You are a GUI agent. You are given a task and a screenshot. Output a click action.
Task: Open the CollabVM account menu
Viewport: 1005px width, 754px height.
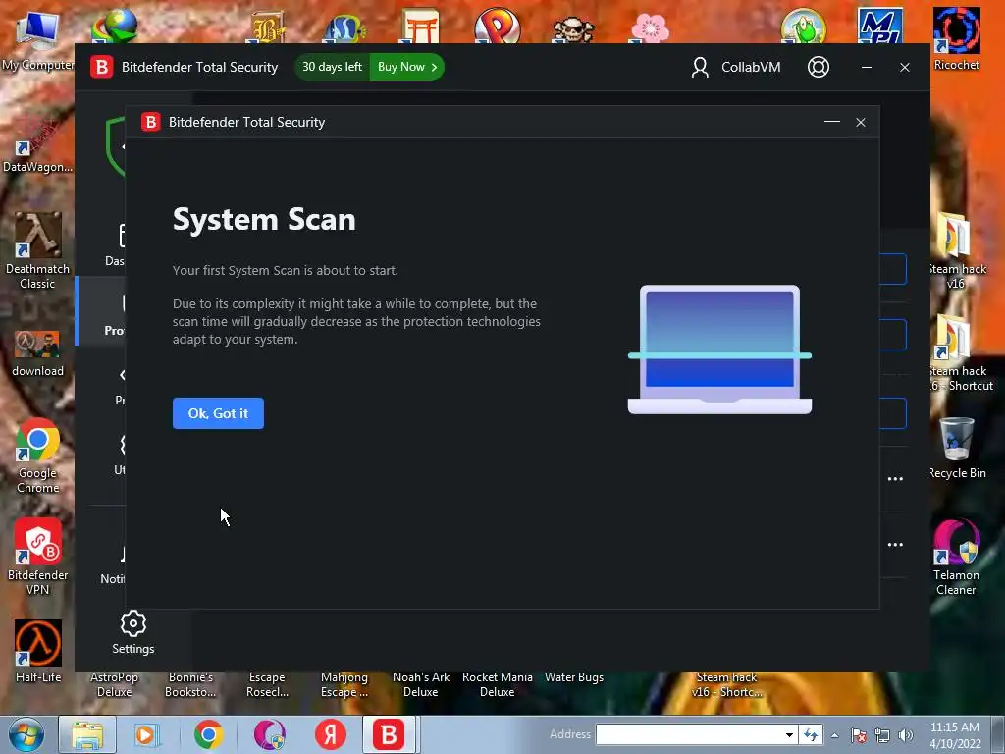click(x=736, y=67)
